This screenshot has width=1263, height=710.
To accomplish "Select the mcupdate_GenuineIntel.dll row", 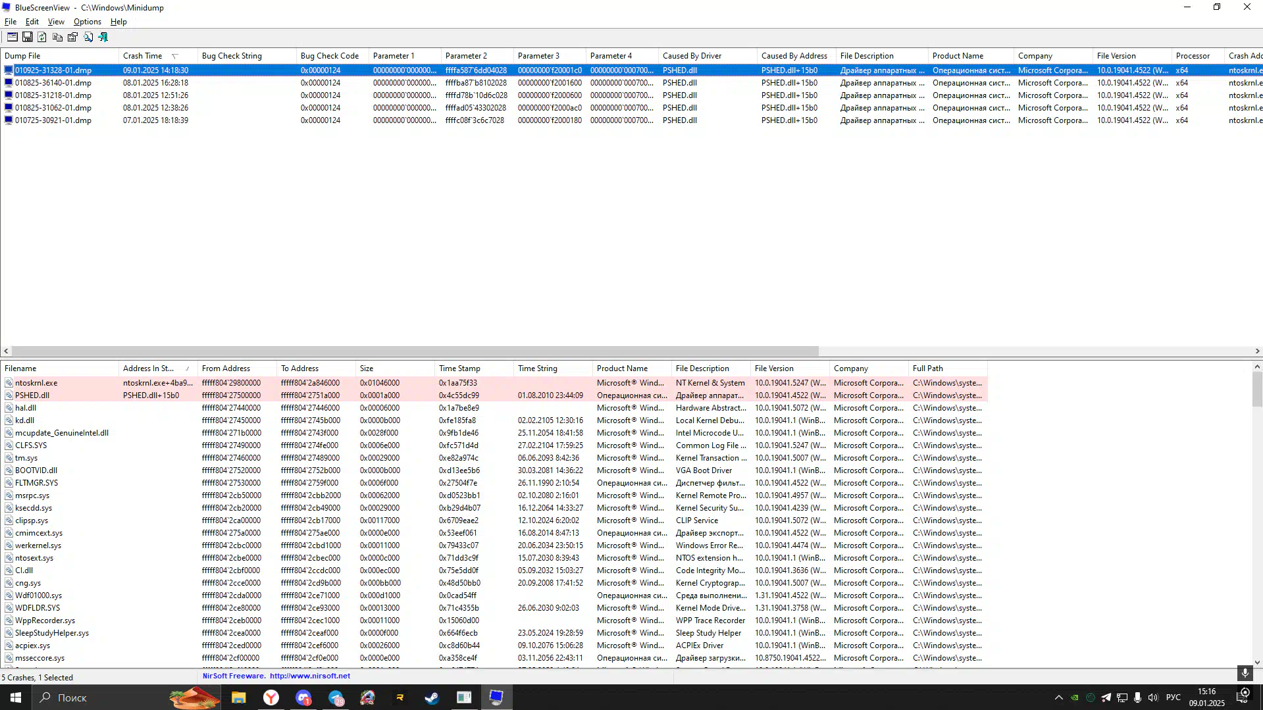I will [x=494, y=433].
